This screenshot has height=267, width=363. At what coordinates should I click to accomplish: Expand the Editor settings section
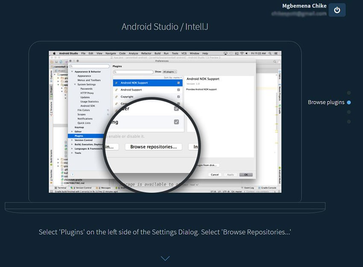pos(72,132)
